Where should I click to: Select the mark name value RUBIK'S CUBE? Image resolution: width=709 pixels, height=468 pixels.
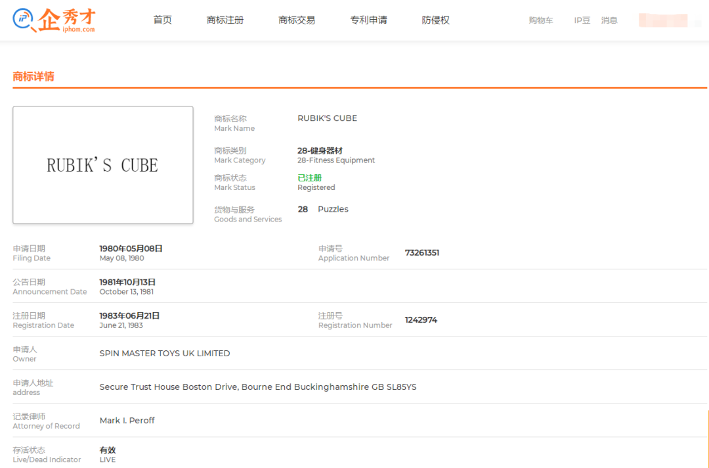point(327,118)
